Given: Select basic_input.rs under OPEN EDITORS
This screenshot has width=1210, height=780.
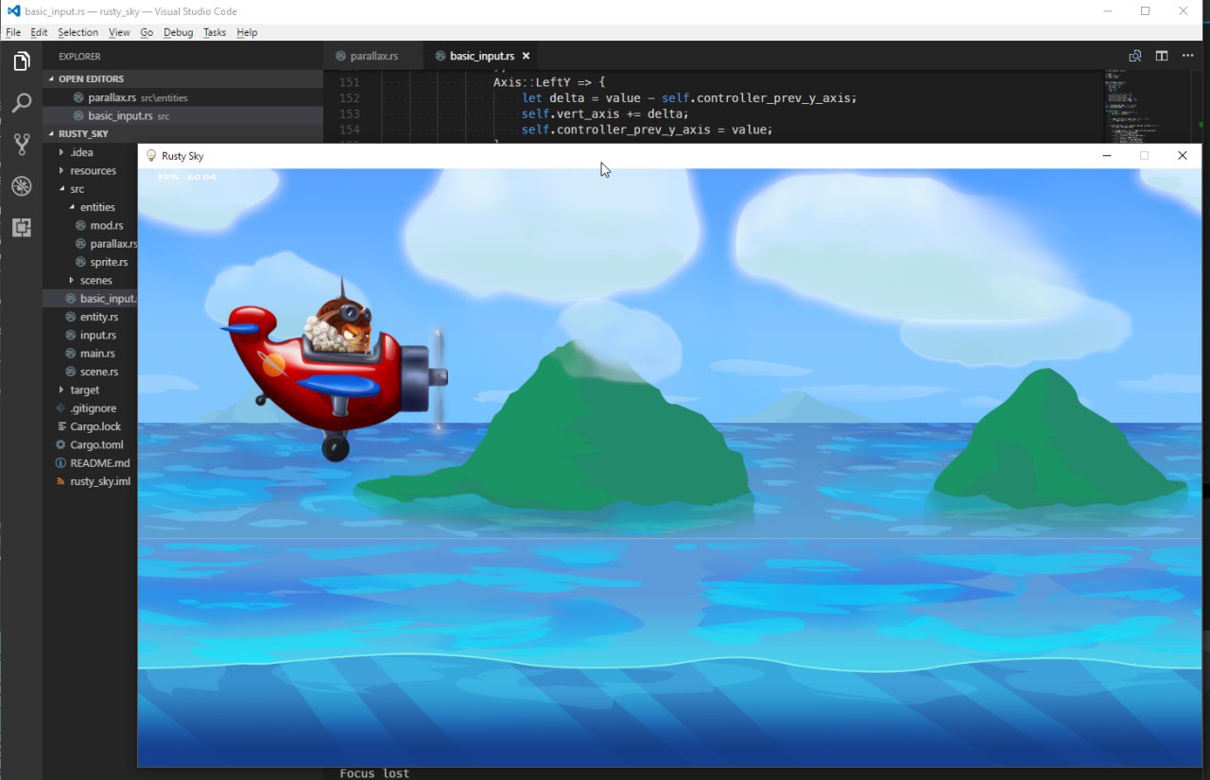Looking at the screenshot, I should pyautogui.click(x=182, y=116).
